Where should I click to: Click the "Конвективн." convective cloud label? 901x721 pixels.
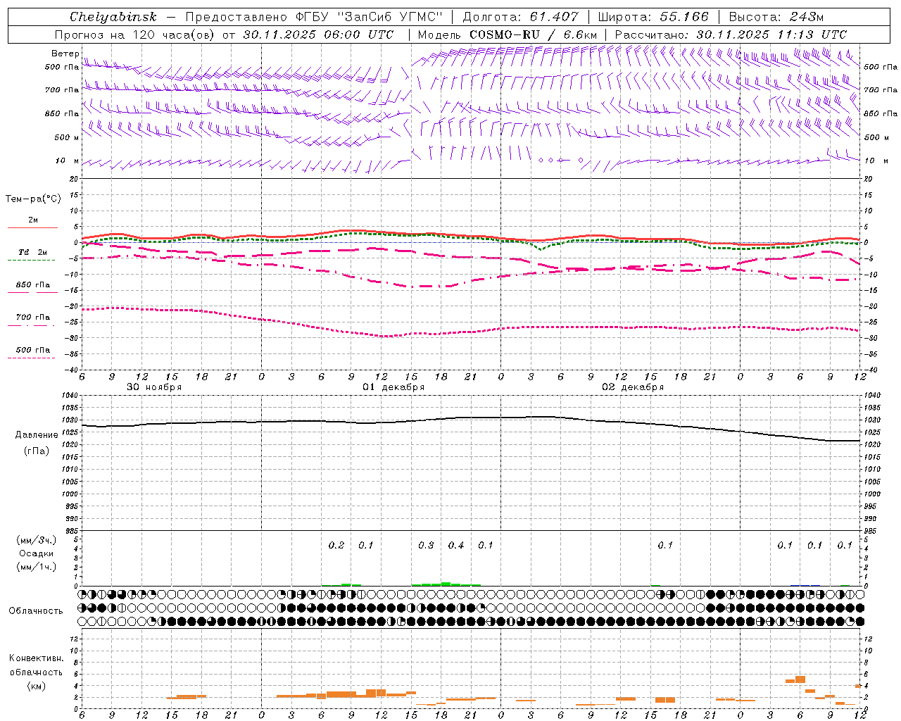tap(37, 658)
